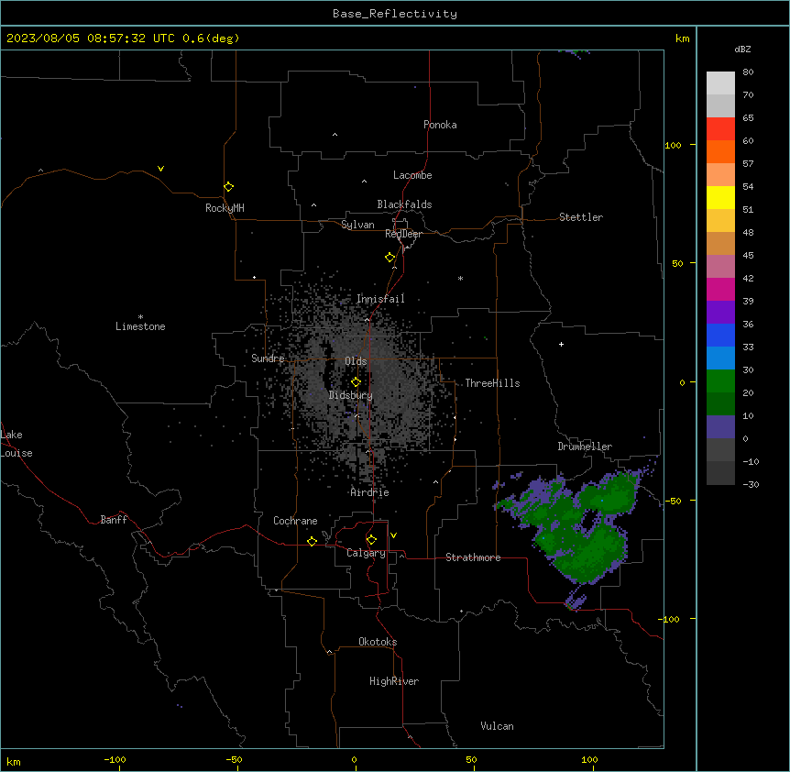Click the Sundre town label
The image size is (790, 772).
coord(268,358)
